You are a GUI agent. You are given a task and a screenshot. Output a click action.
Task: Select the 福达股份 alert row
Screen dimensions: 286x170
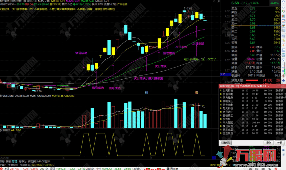252,126
